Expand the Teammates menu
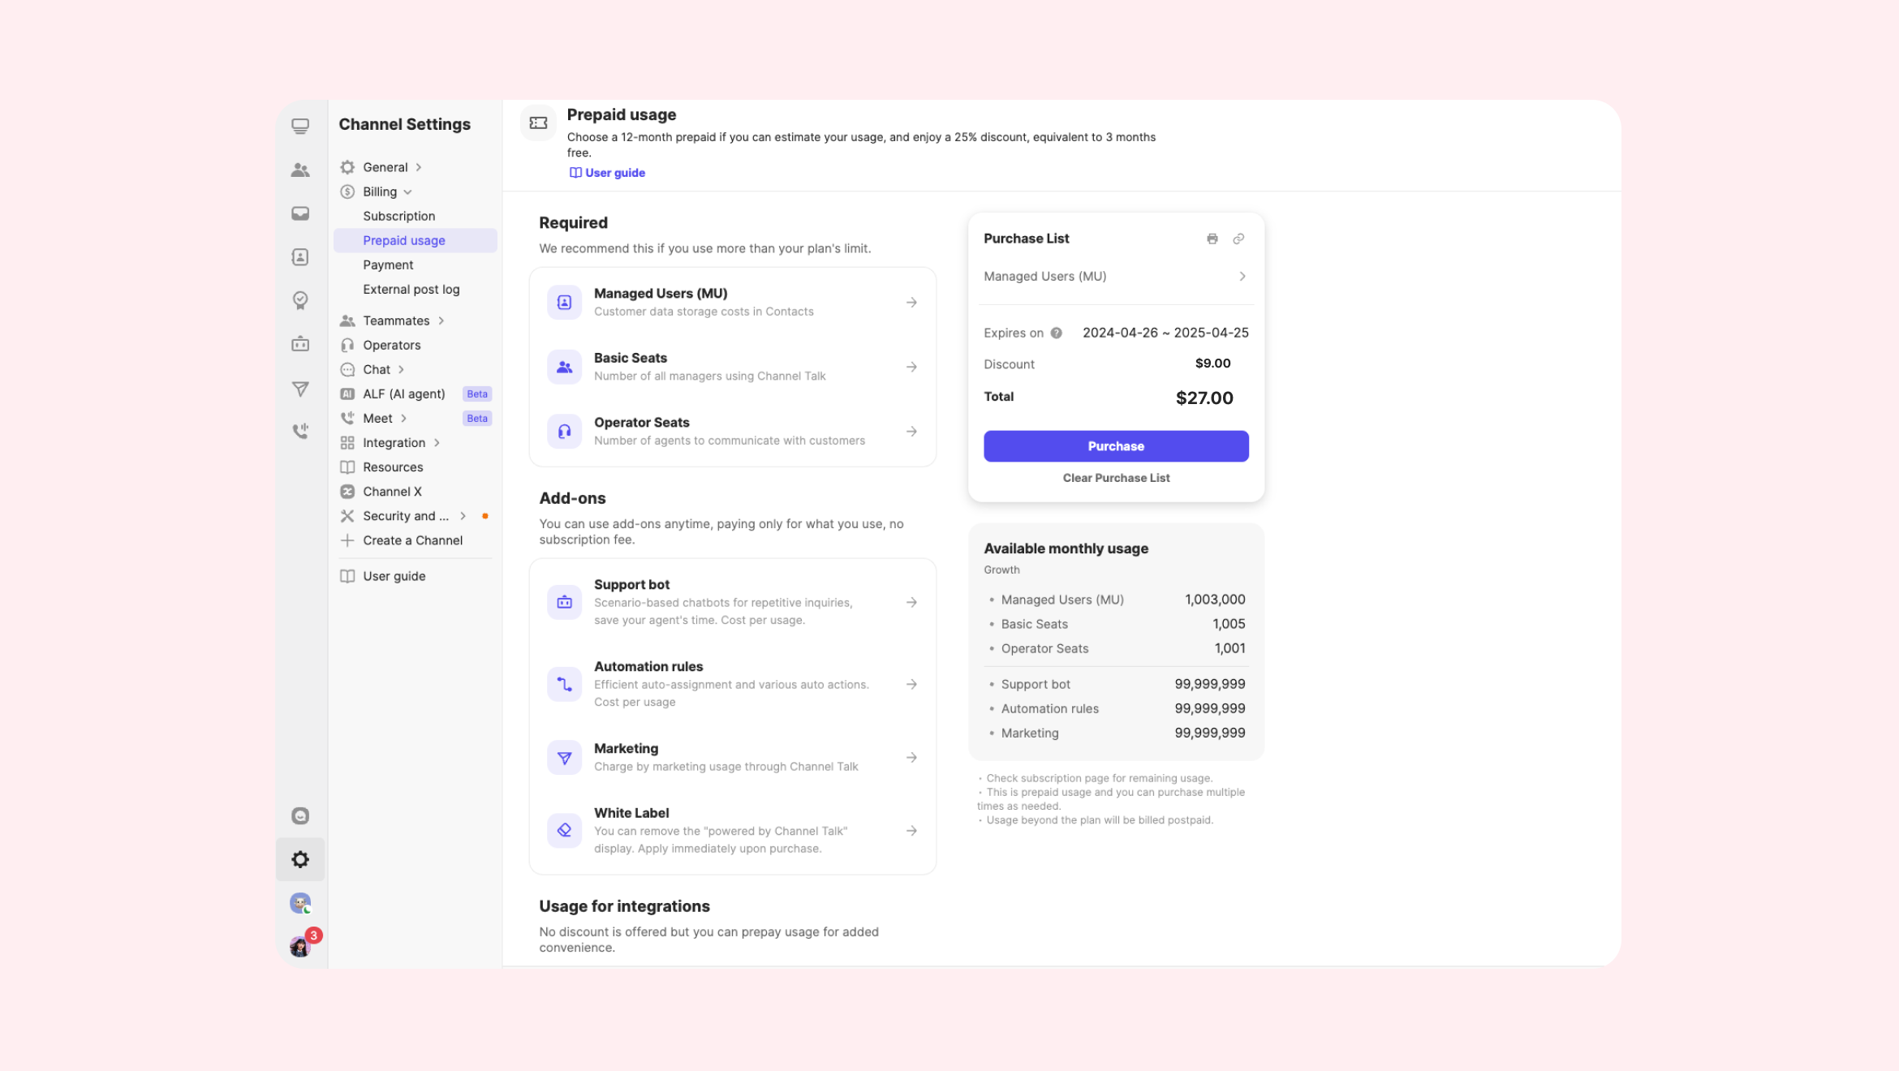 (396, 320)
